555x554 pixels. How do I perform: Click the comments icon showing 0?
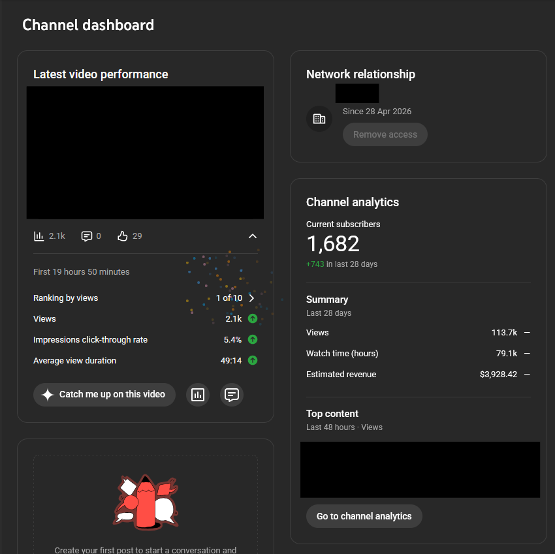(x=86, y=236)
